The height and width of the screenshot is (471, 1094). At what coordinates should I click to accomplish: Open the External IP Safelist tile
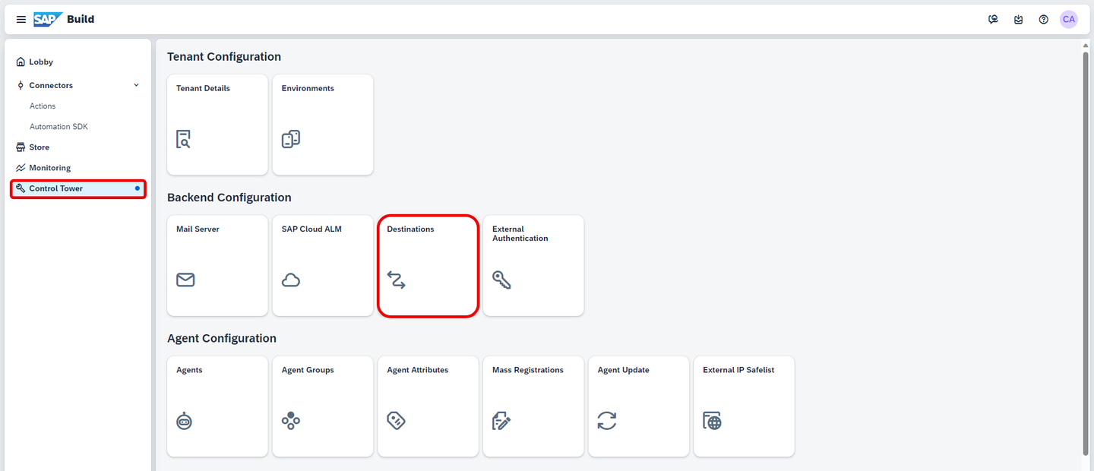coord(744,406)
